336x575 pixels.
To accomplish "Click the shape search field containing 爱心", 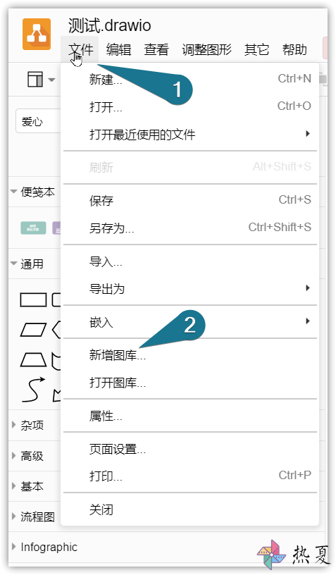I will tap(38, 121).
